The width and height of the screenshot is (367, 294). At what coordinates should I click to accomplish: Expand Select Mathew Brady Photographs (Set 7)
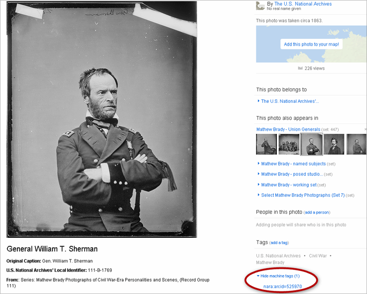tap(303, 195)
